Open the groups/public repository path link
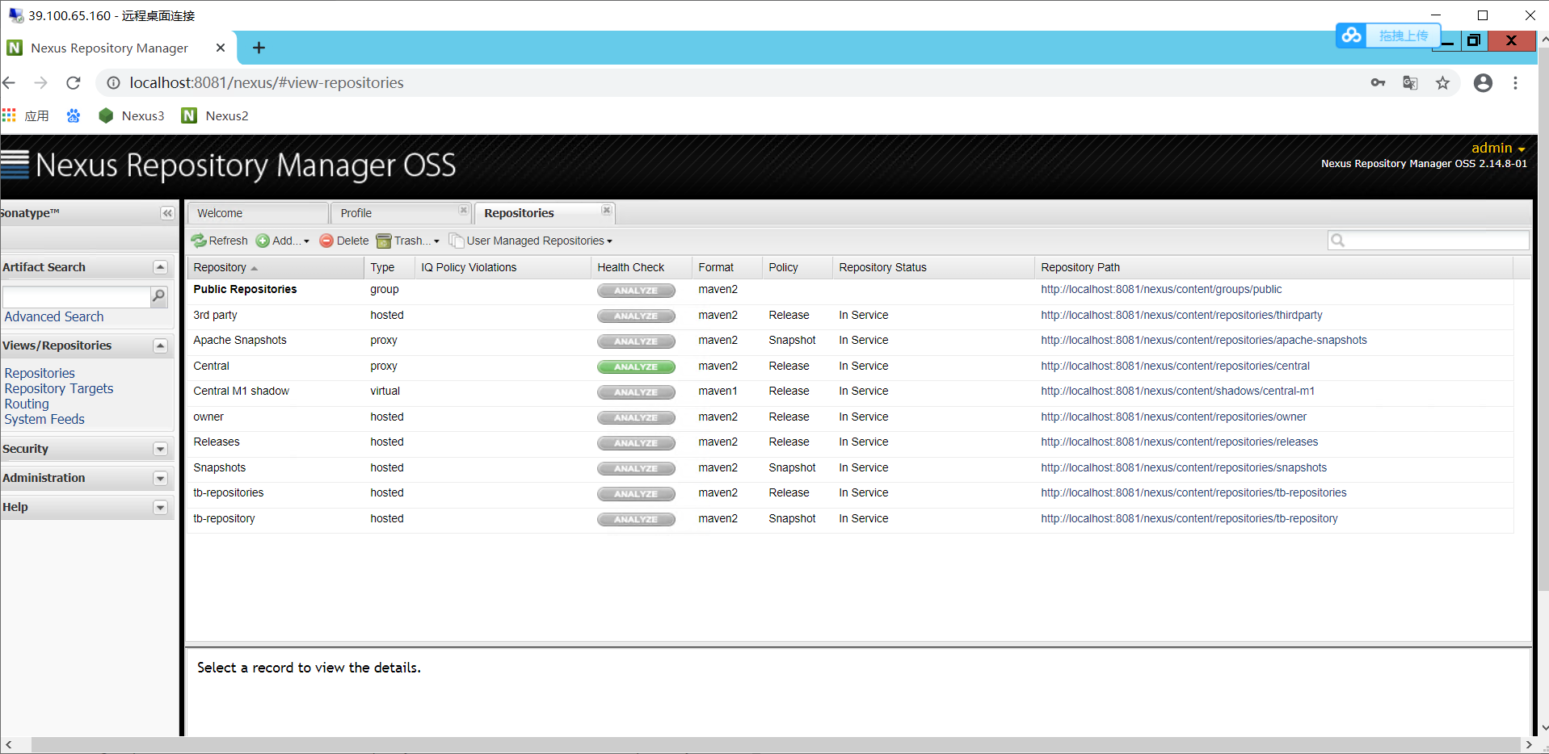This screenshot has height=754, width=1549. [x=1161, y=289]
